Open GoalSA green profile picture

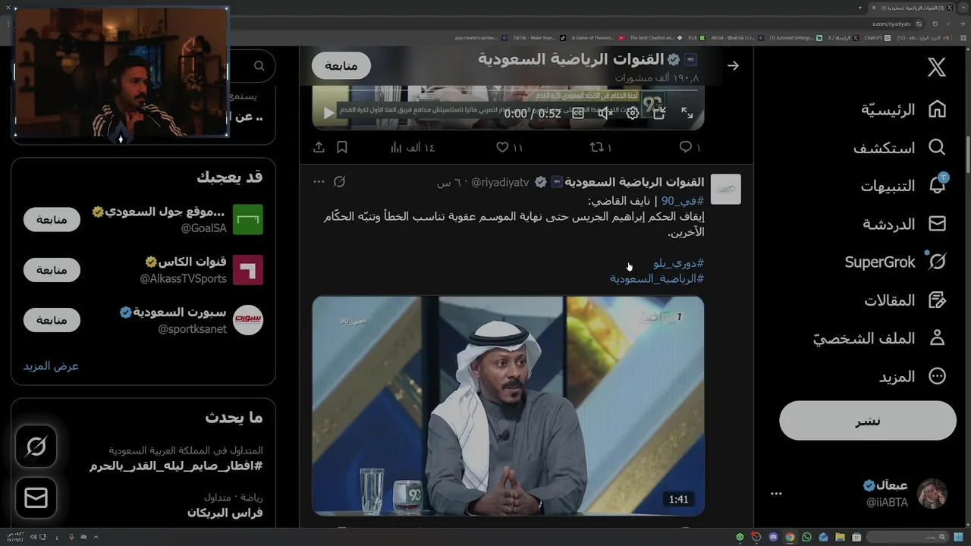pos(247,219)
